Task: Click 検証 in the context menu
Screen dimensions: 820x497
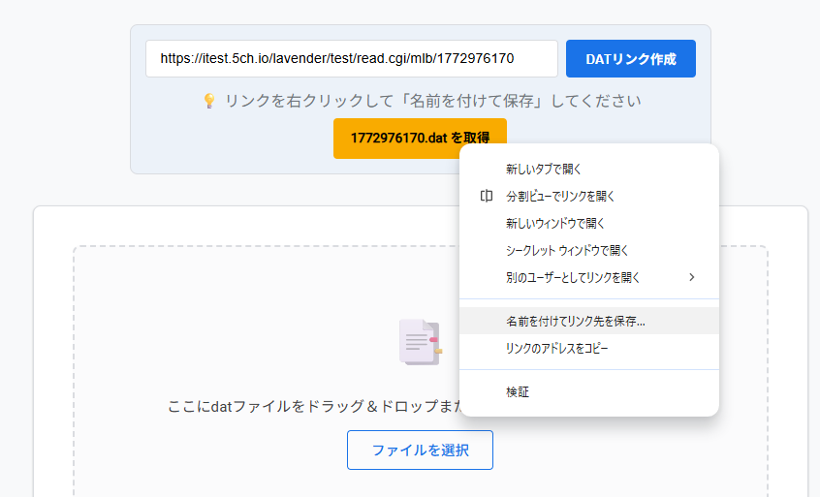Action: pos(518,392)
